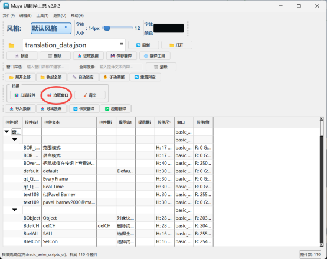The height and width of the screenshot is (259, 327).
Task: Click the 应用翻译 green check button
Action: (116, 108)
